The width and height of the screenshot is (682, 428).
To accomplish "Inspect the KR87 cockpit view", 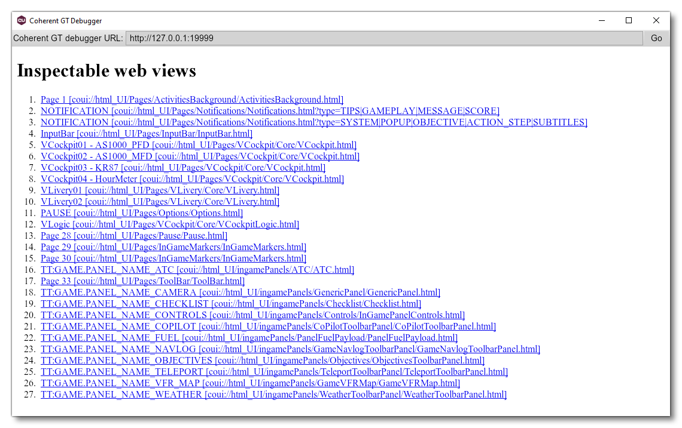I will click(x=182, y=167).
